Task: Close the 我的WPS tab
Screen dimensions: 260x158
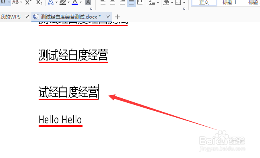Action: [x=27, y=17]
